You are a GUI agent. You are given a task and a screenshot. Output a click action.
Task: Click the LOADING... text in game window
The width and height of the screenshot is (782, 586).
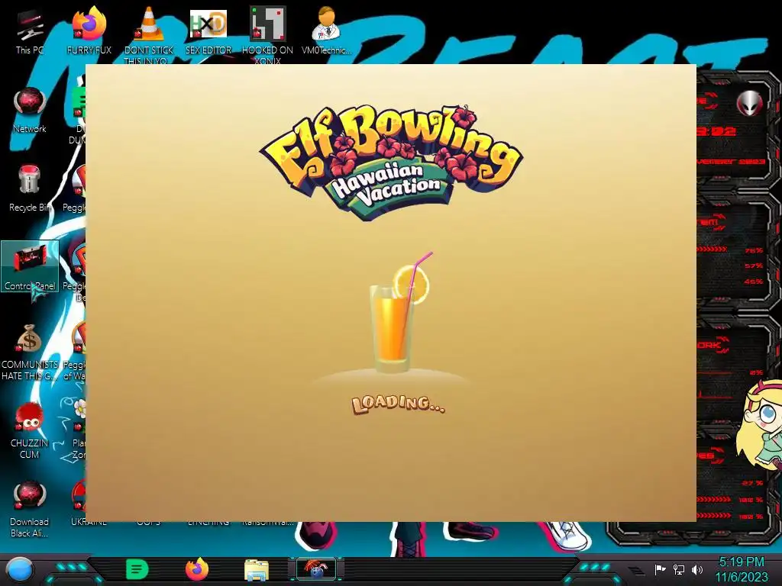[398, 404]
